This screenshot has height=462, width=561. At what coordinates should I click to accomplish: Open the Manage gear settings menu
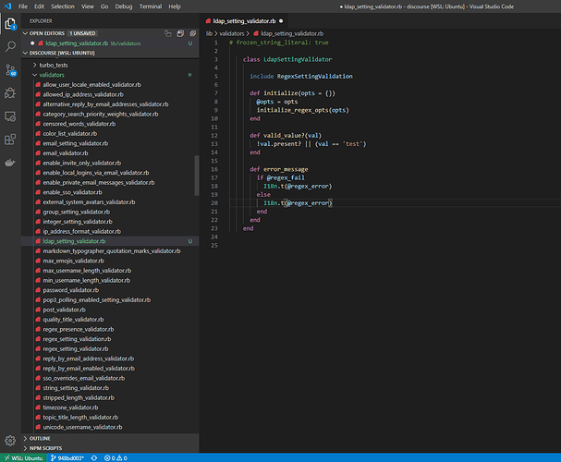pyautogui.click(x=10, y=441)
